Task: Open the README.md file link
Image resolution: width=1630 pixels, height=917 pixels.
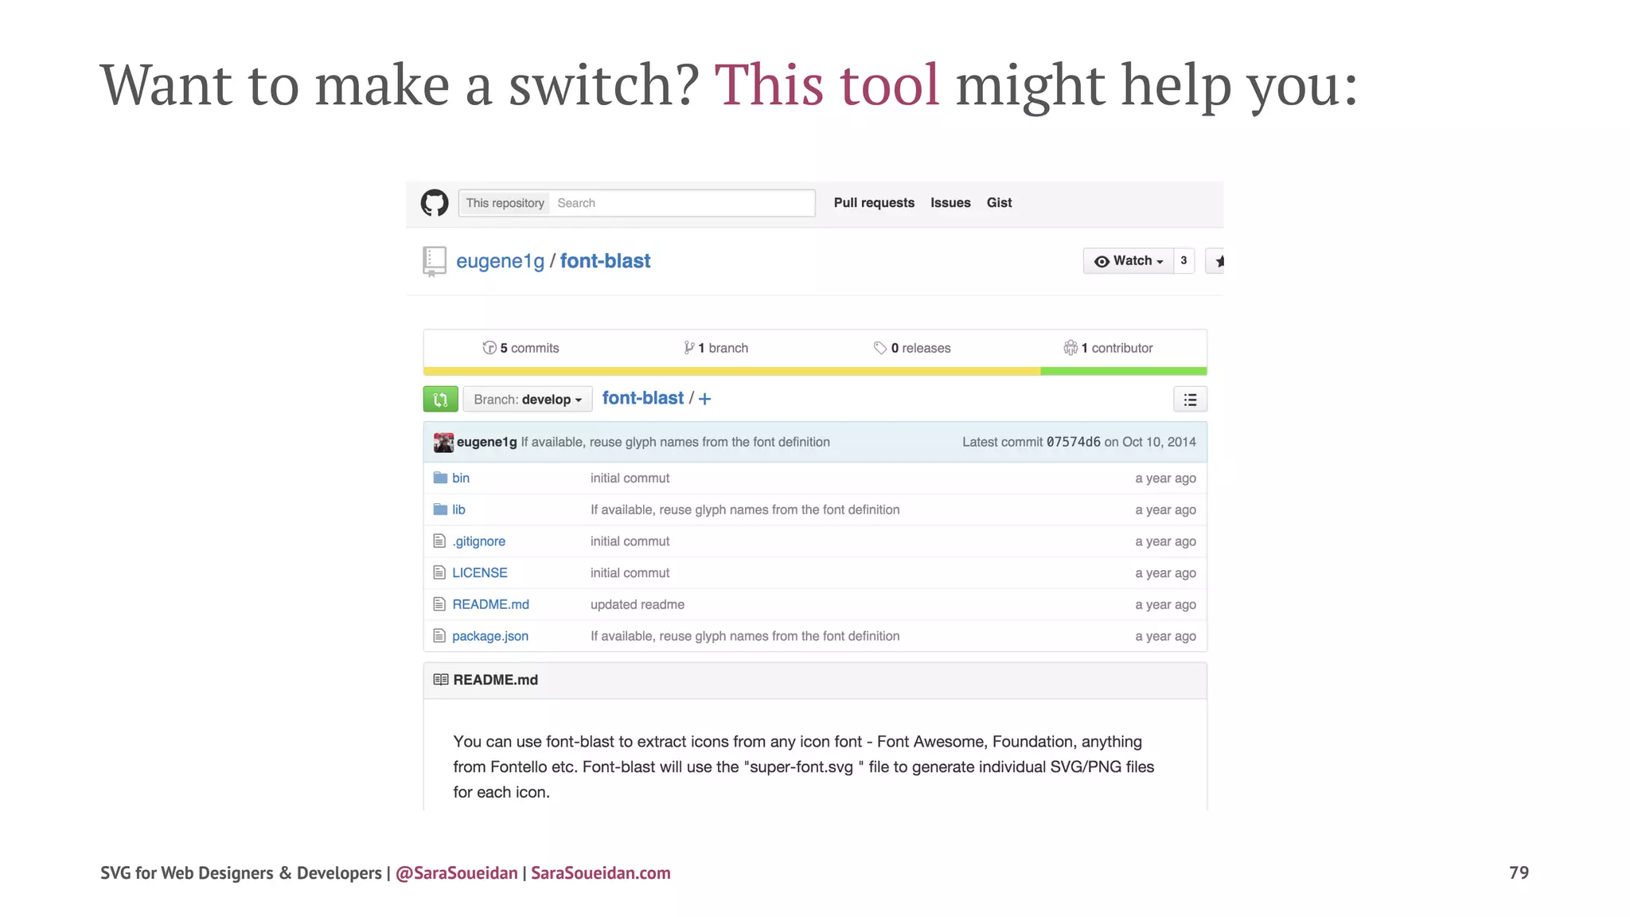Action: [x=490, y=604]
